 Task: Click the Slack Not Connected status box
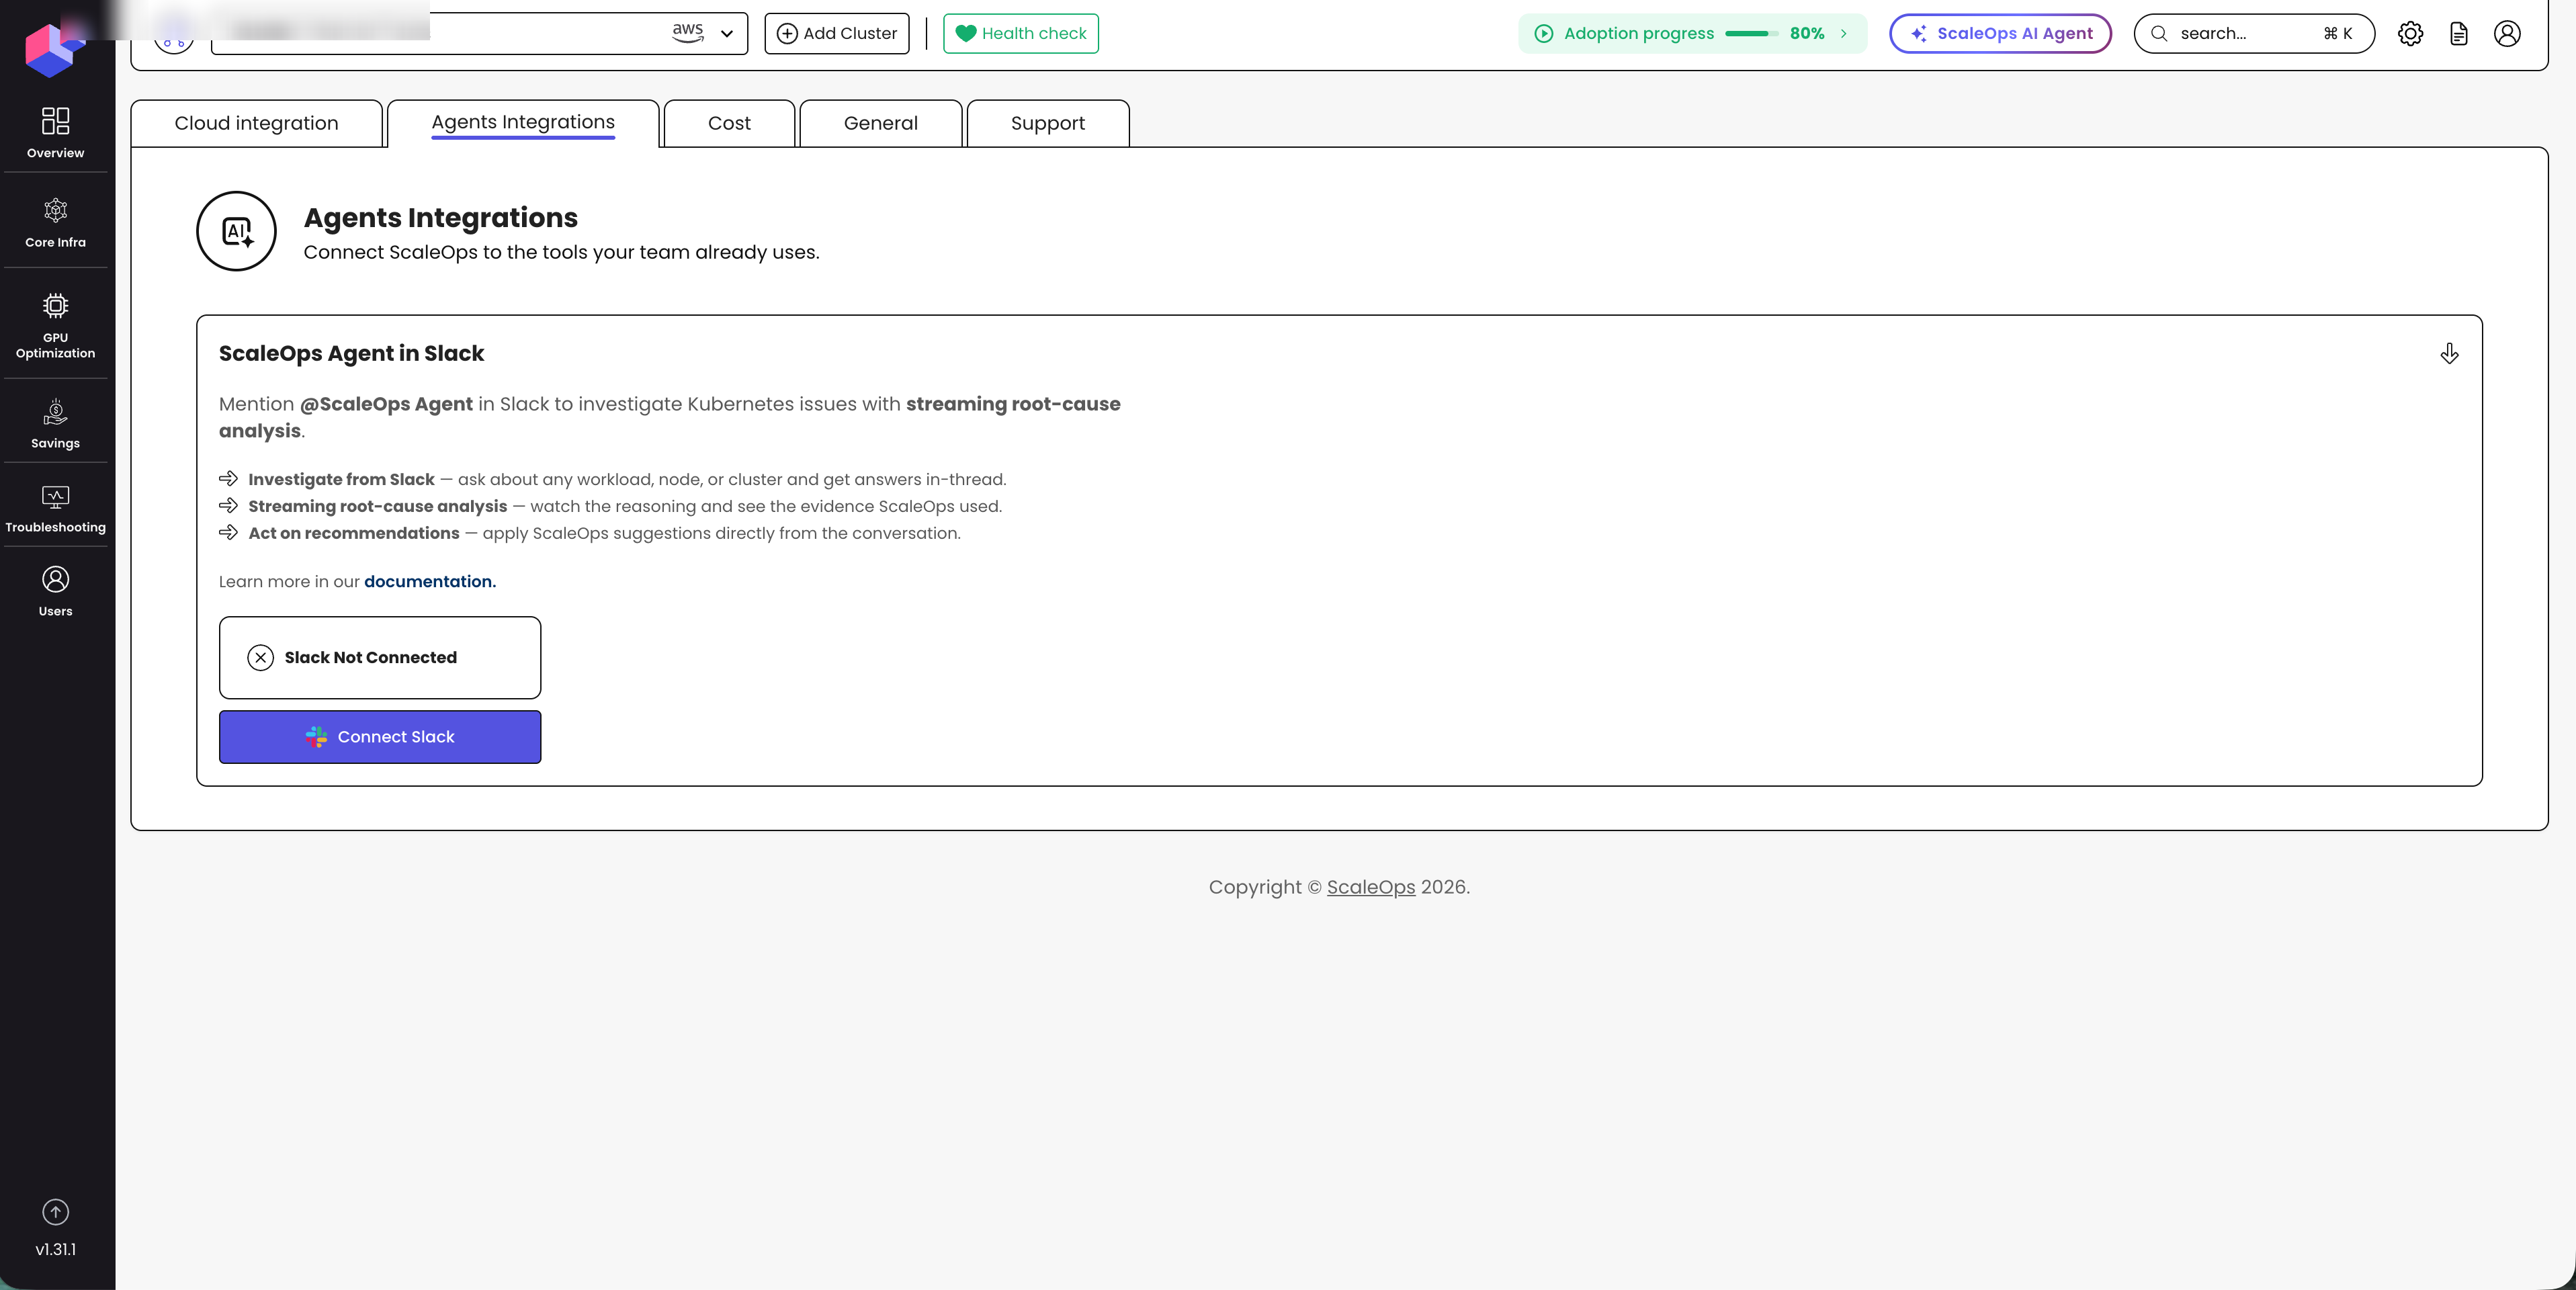tap(380, 658)
